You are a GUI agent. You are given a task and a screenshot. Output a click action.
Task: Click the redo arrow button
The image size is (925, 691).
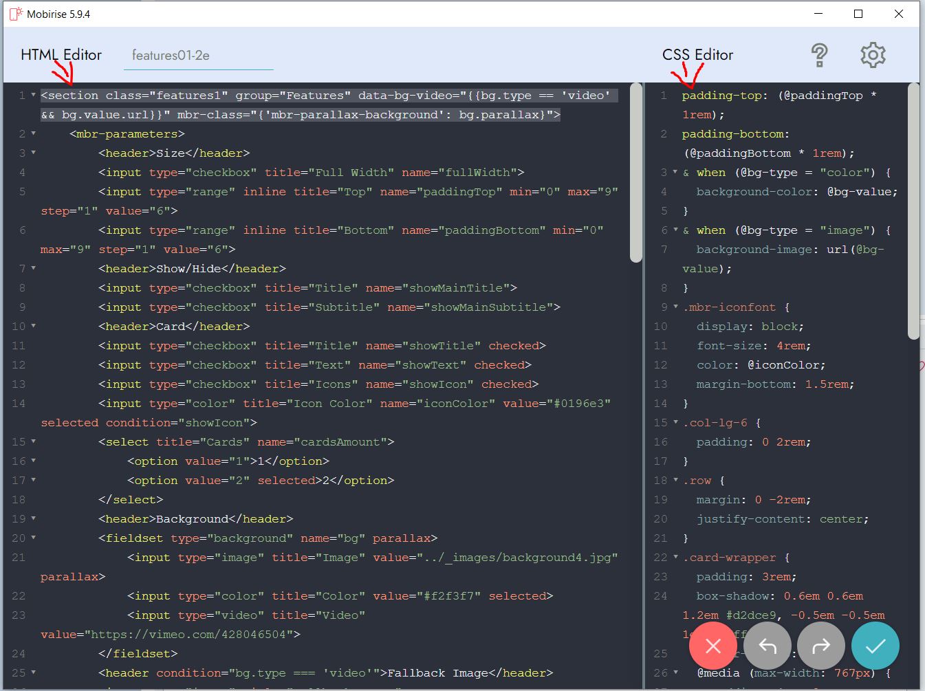coord(820,646)
